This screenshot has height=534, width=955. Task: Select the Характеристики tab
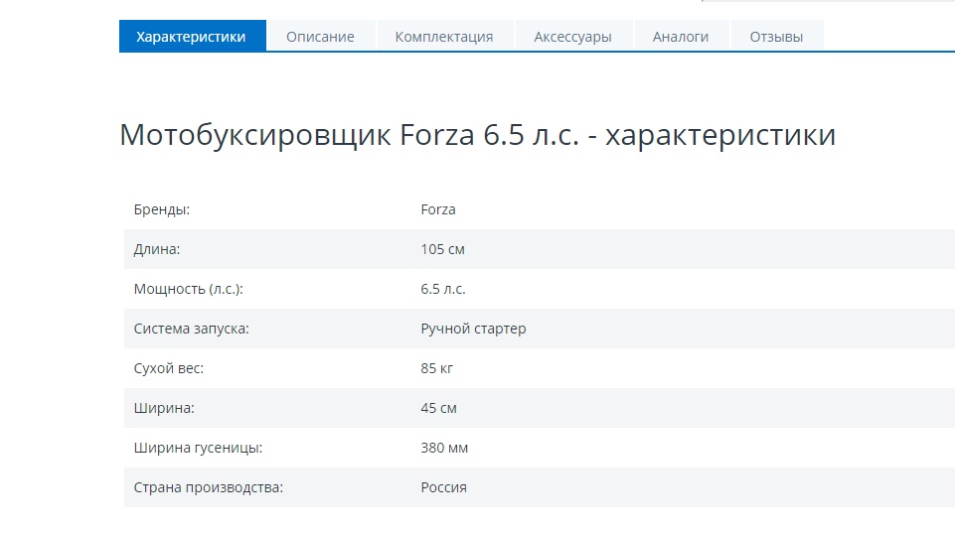[x=193, y=37]
